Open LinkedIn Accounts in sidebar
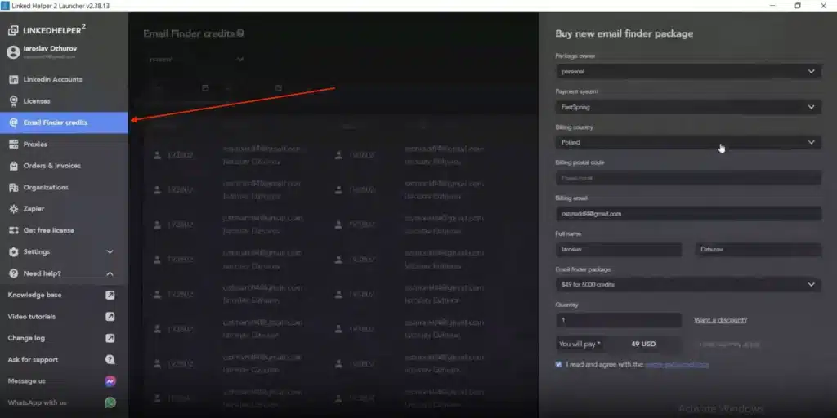The image size is (837, 418). 64,79
